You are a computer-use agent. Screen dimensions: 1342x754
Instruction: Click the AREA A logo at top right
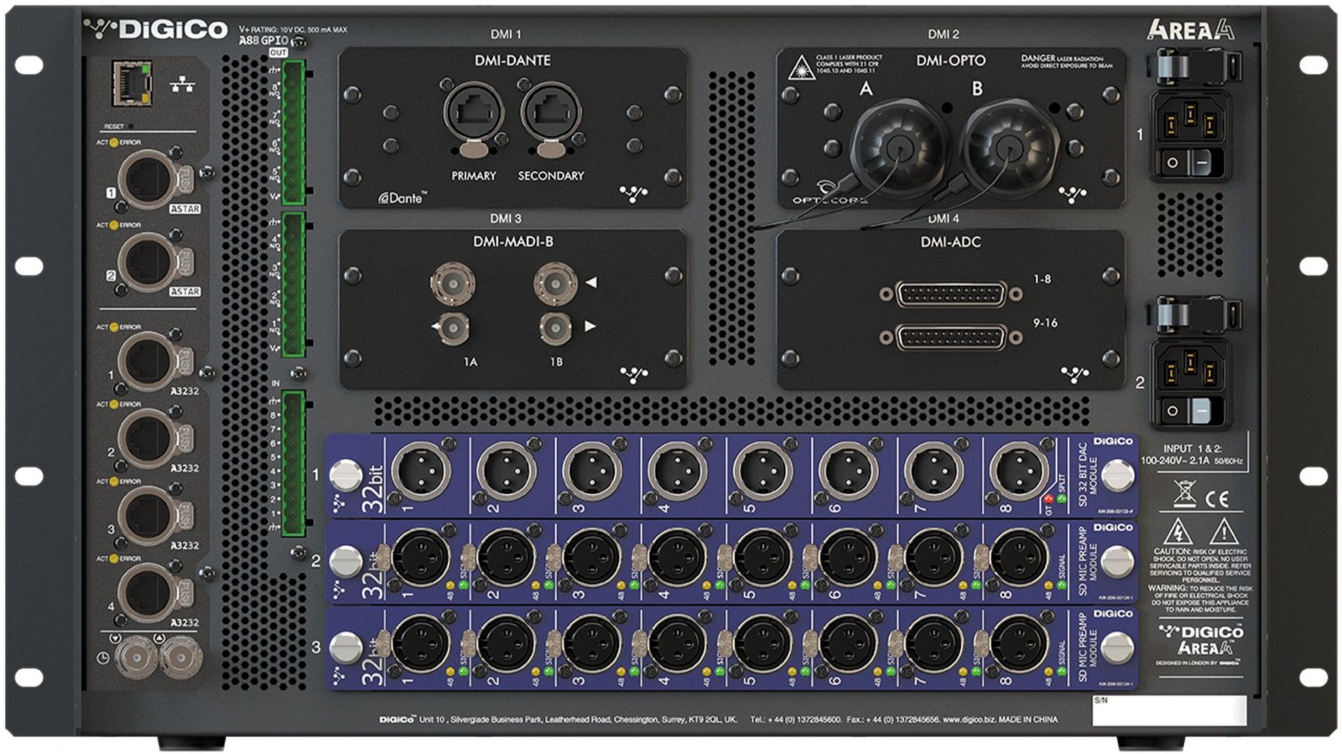click(1191, 29)
